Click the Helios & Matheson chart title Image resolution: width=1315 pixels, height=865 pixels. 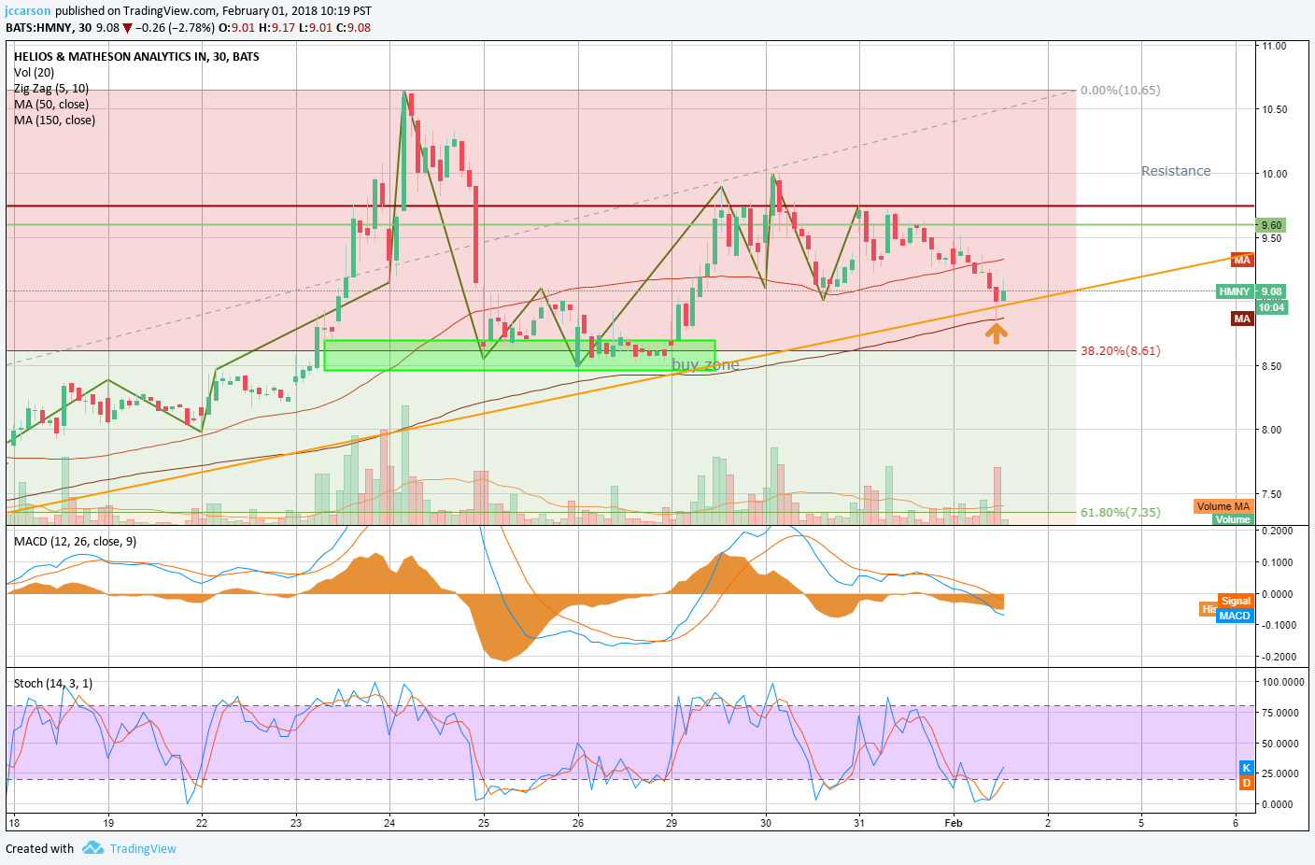click(136, 56)
